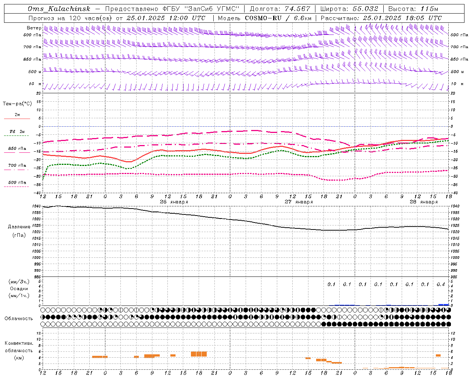Screen dimensions: 470x376
Task: Click the Осадки panel label
Action: (19, 289)
